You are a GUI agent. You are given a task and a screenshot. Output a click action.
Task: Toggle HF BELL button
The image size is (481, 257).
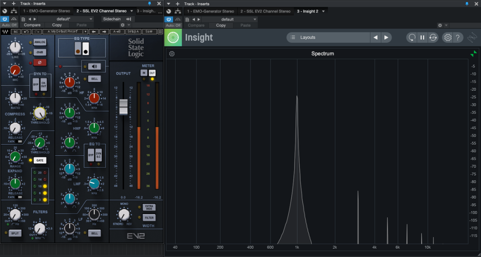click(x=95, y=79)
